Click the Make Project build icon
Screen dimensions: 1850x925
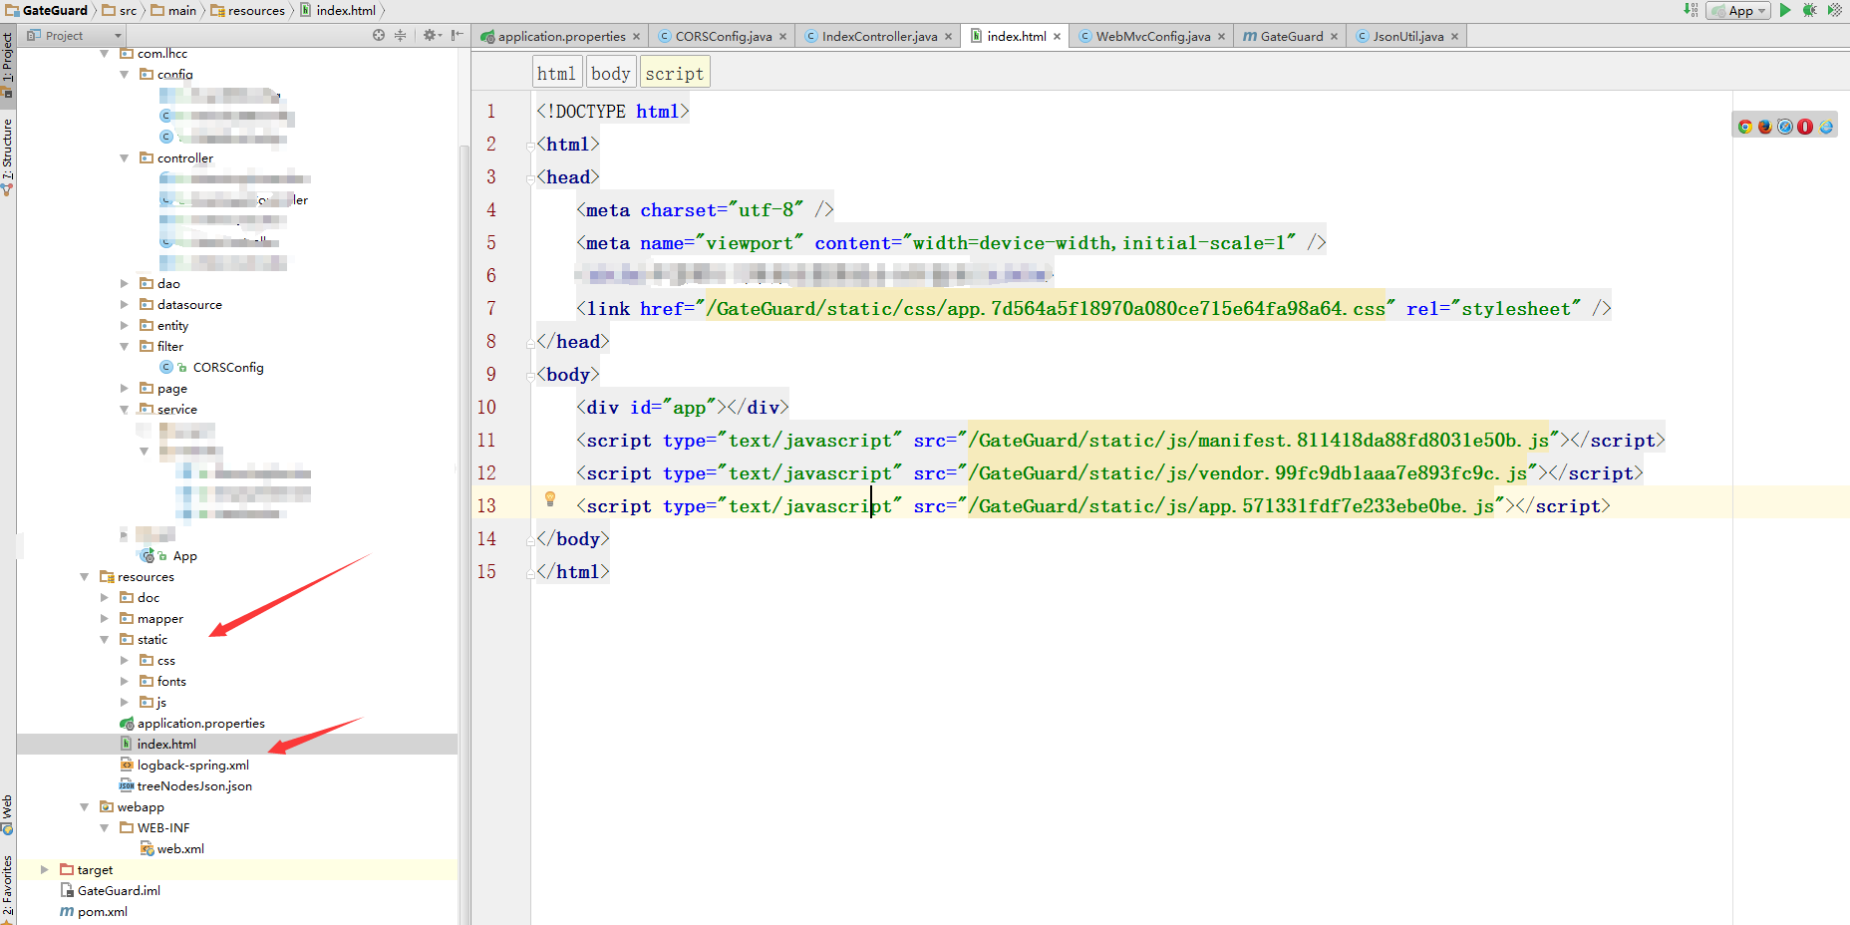(x=1691, y=10)
